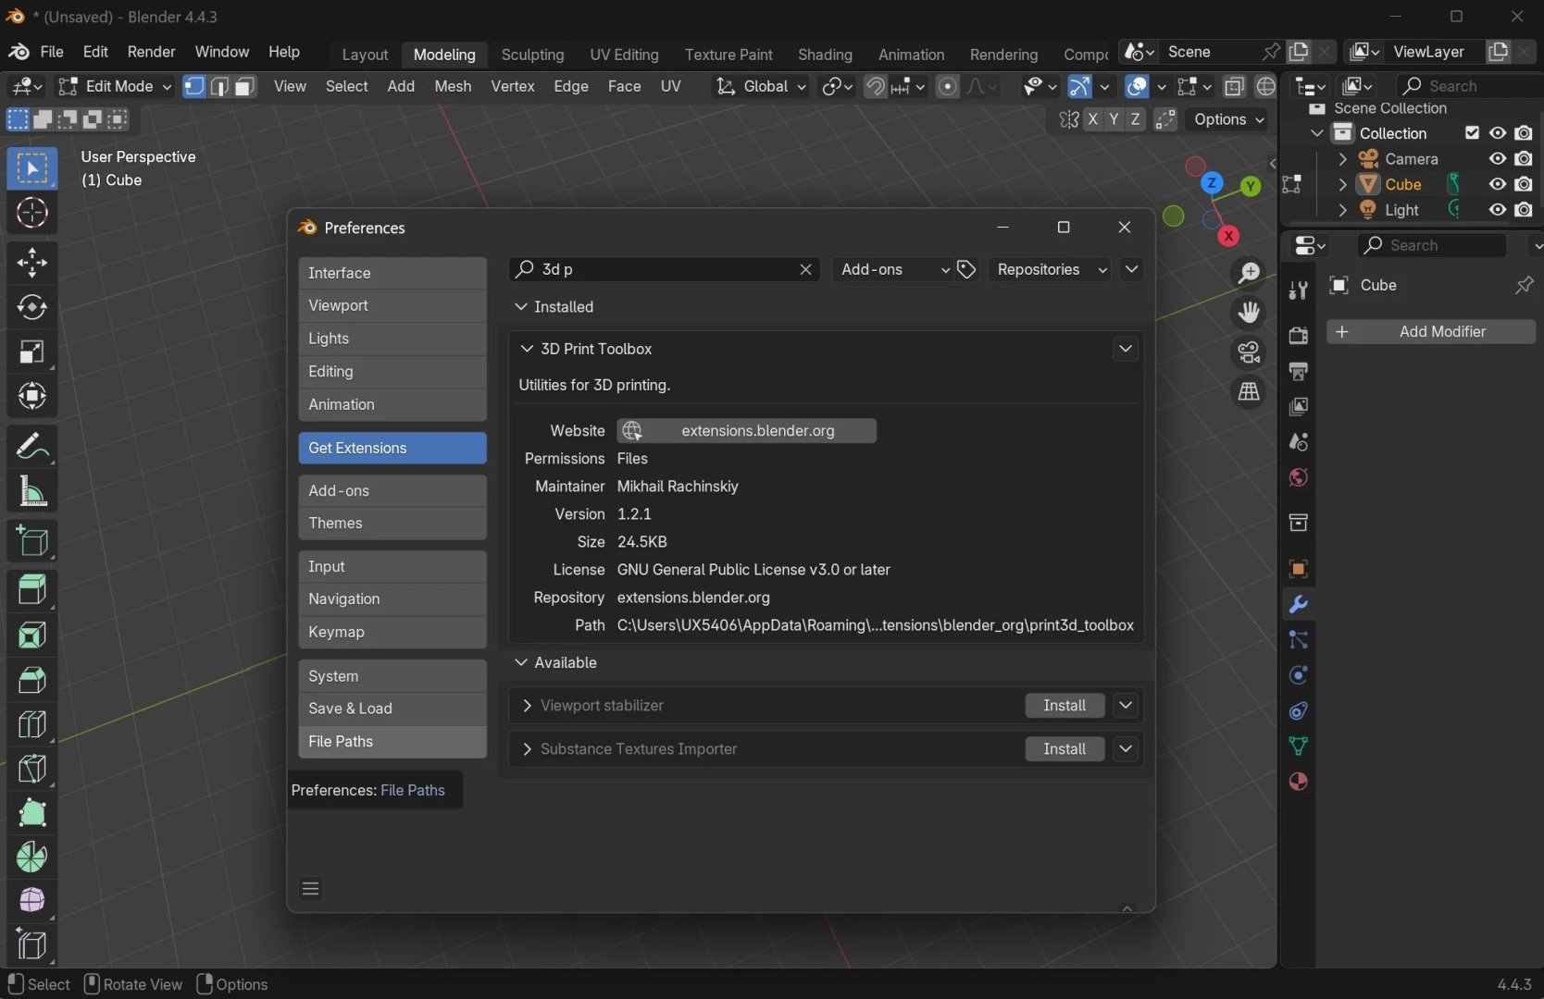The height and width of the screenshot is (999, 1544).
Task: Open the Render properties tab
Action: [x=1298, y=335]
